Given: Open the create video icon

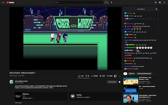Looking at the screenshot, I should coord(156,2).
